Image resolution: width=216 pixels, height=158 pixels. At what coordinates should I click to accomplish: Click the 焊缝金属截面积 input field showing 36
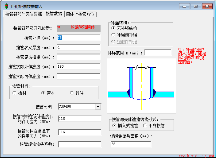pyautogui.click(x=131, y=144)
